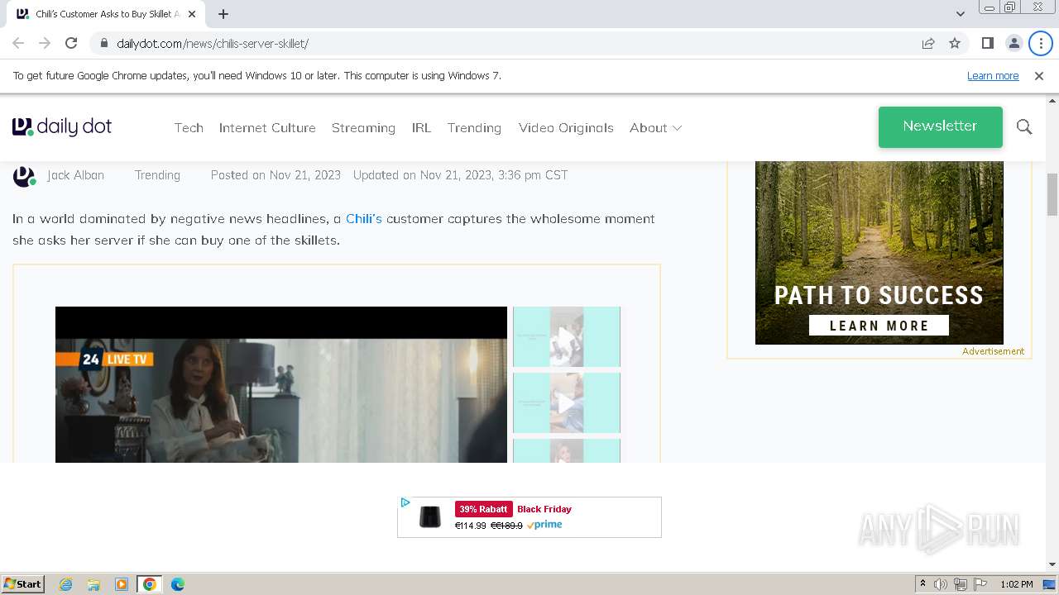
Task: Play the main 24 Live TV video
Action: pyautogui.click(x=281, y=384)
